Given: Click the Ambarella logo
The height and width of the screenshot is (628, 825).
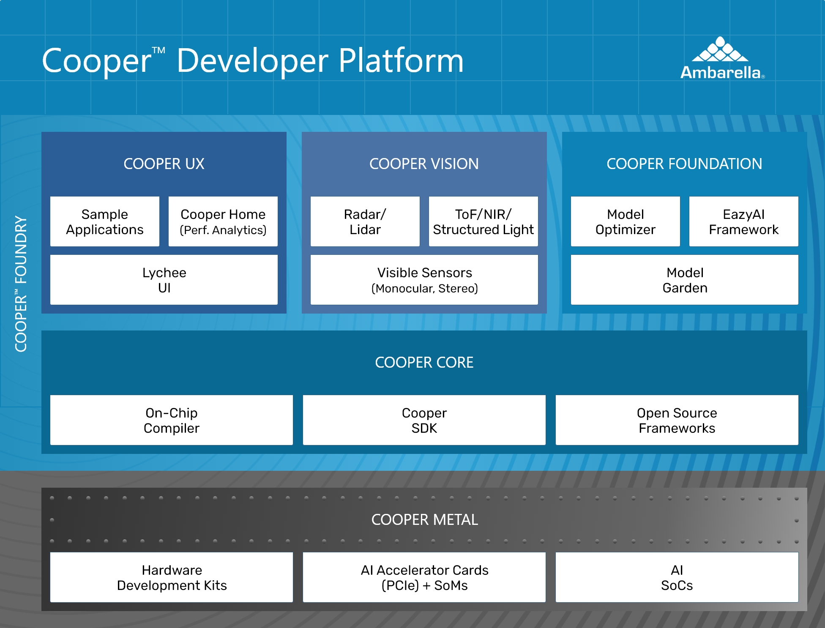Looking at the screenshot, I should (722, 59).
